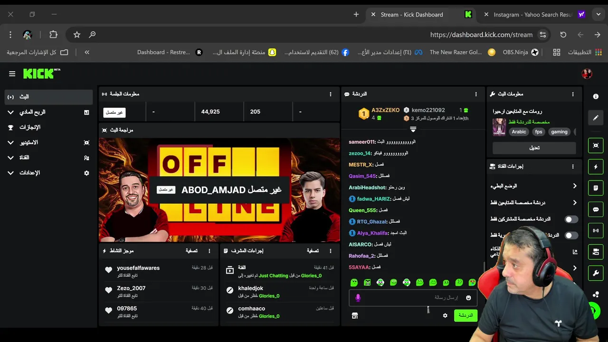
Task: Click the Kick logo
Action: point(41,74)
